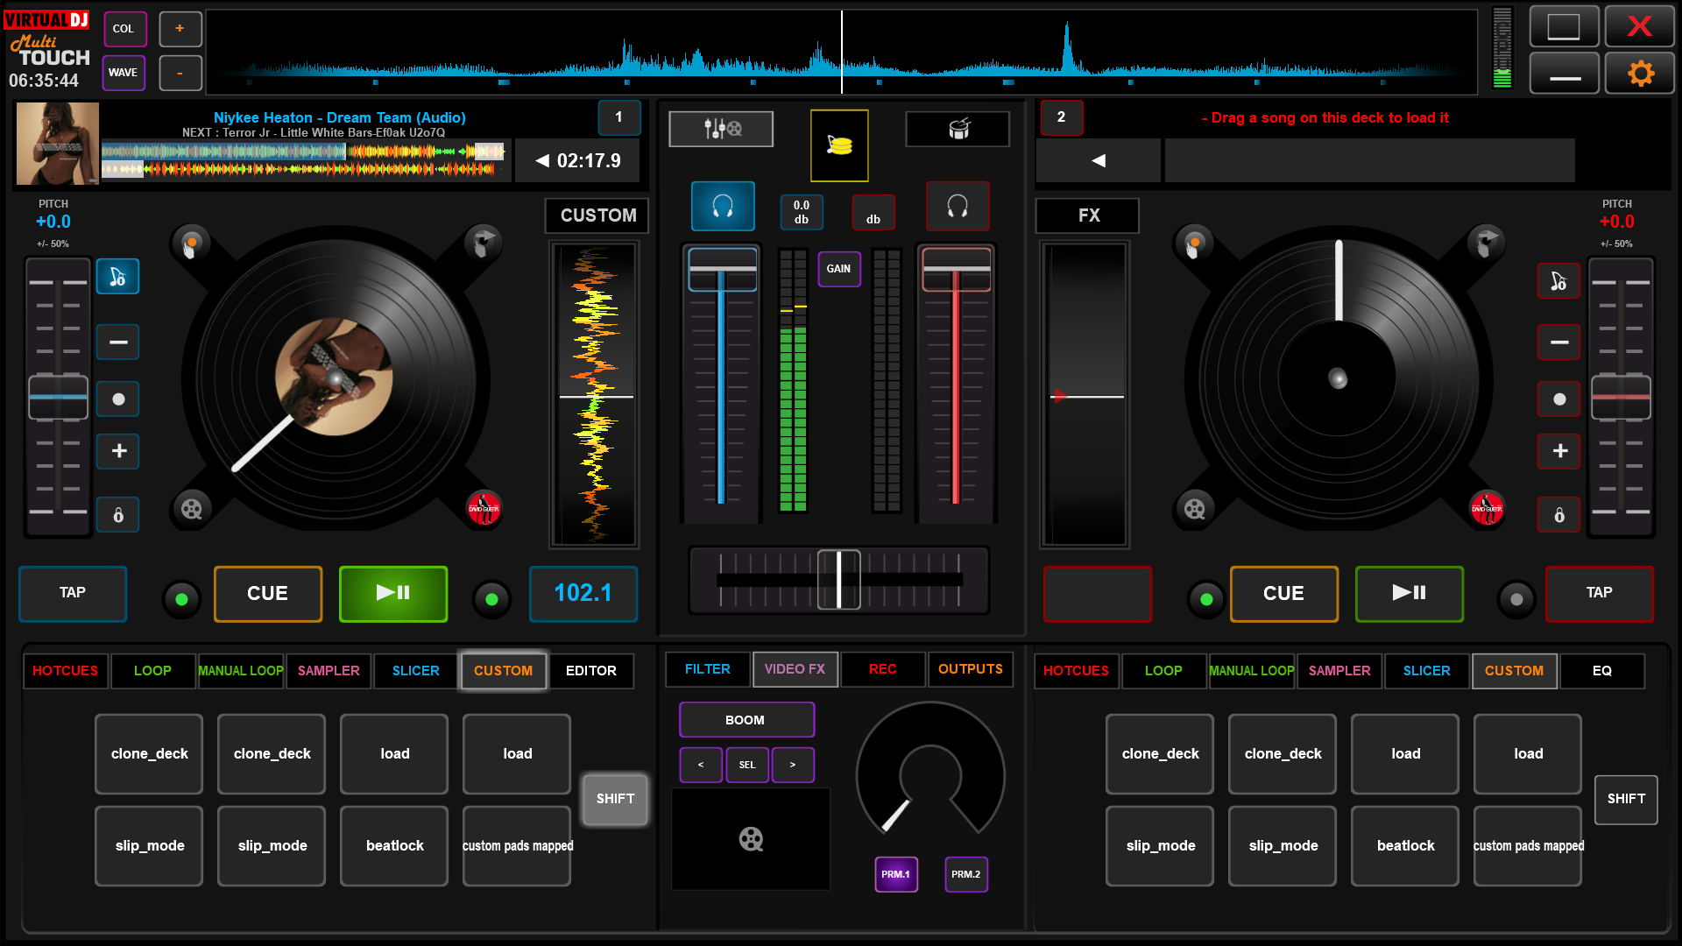
Task: Open the REC center tab
Action: tap(882, 669)
